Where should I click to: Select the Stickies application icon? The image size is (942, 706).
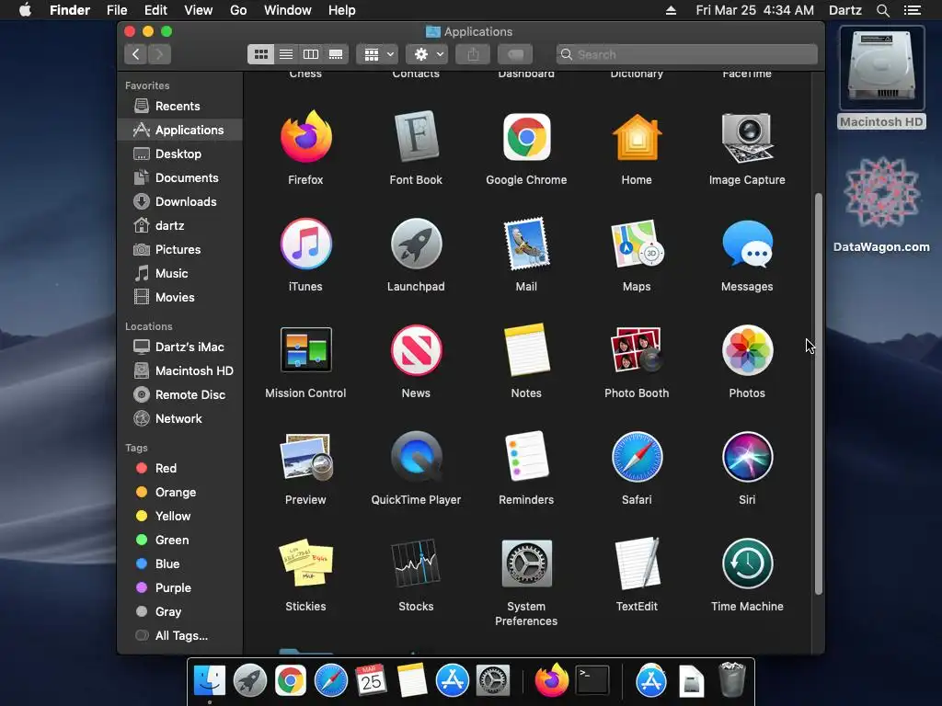(305, 564)
